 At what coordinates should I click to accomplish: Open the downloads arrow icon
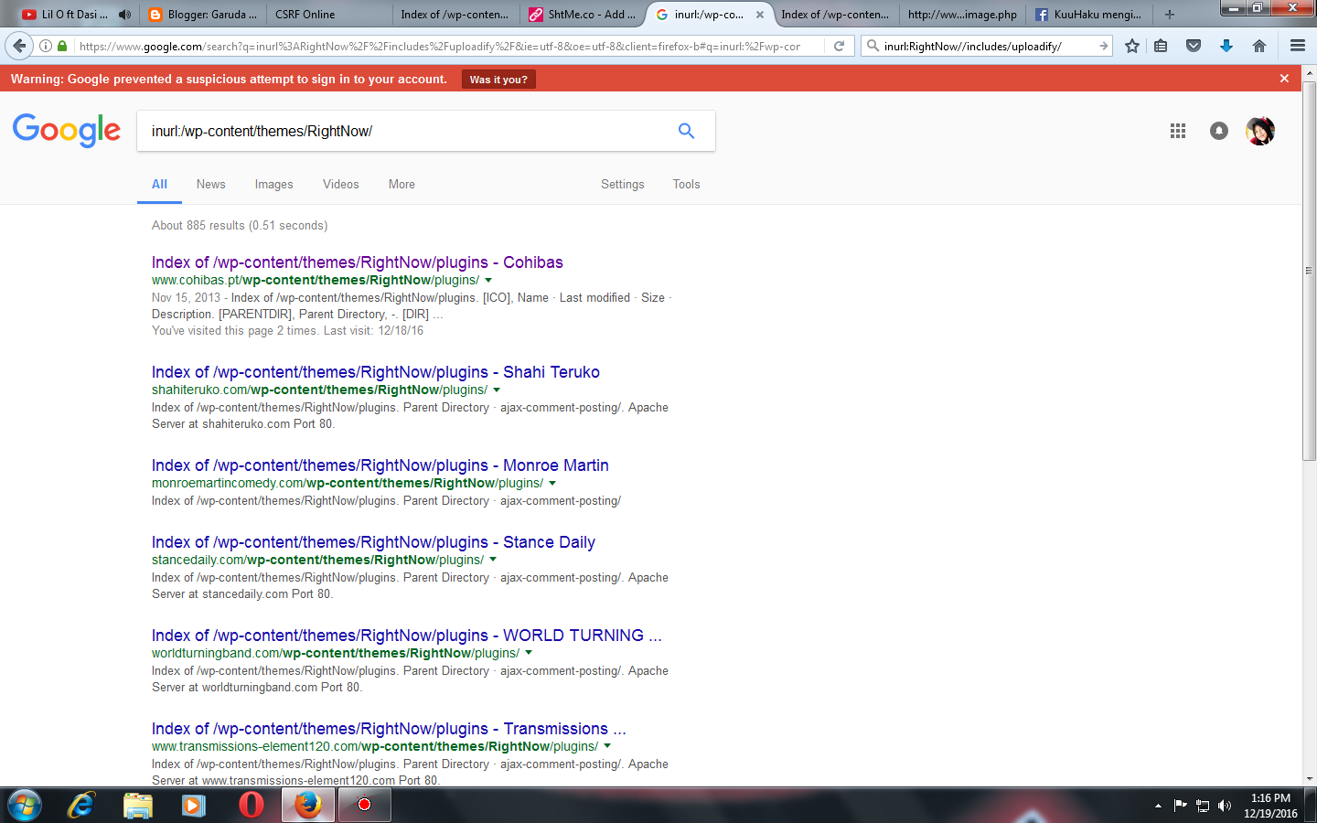coord(1226,46)
